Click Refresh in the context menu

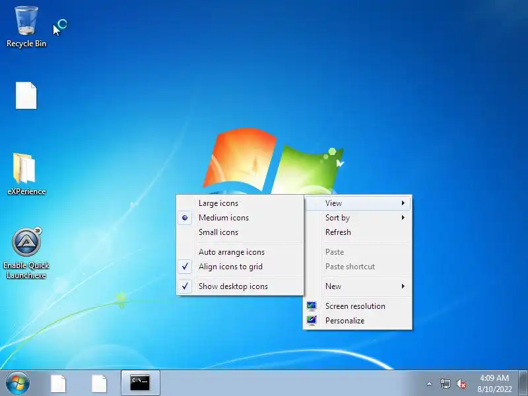pyautogui.click(x=358, y=232)
